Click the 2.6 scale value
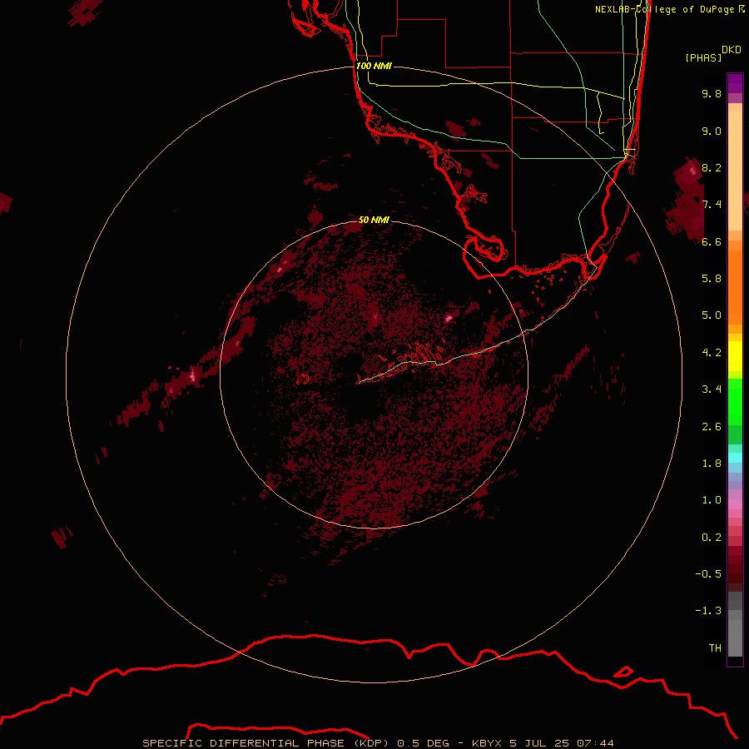Viewport: 749px width, 749px height. point(712,426)
